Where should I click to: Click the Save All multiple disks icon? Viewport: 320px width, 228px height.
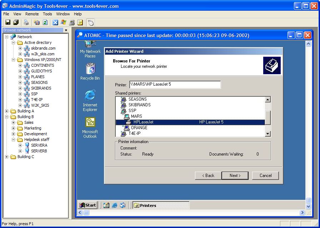click(16, 22)
